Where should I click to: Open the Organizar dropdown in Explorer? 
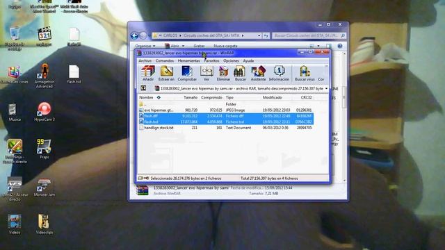click(x=145, y=46)
